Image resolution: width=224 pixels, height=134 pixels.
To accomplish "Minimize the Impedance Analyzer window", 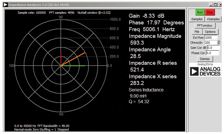I will click(x=210, y=5).
